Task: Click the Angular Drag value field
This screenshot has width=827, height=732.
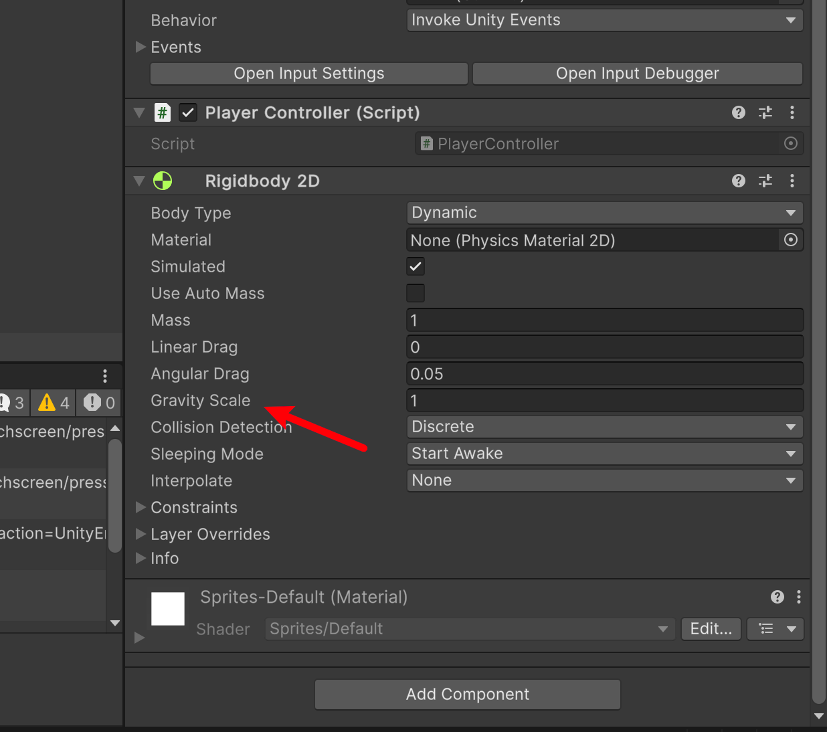Action: point(605,373)
